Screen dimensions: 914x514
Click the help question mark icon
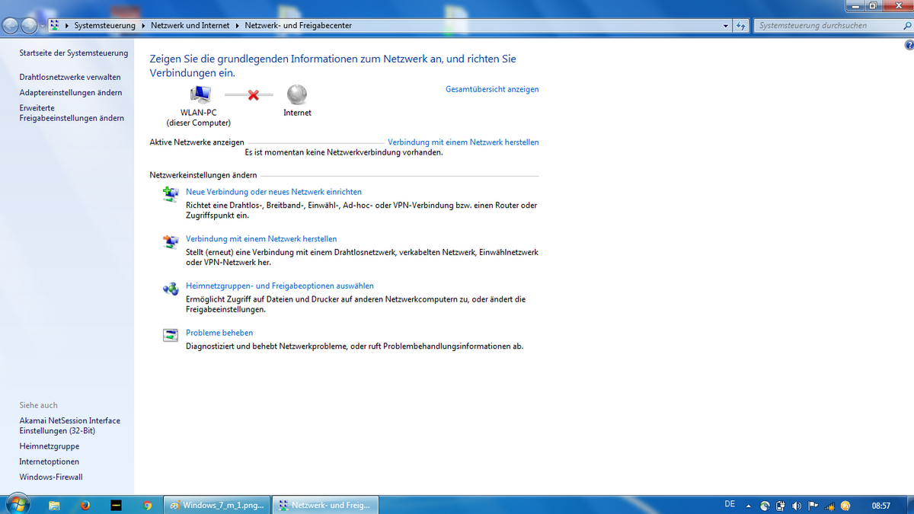(908, 45)
